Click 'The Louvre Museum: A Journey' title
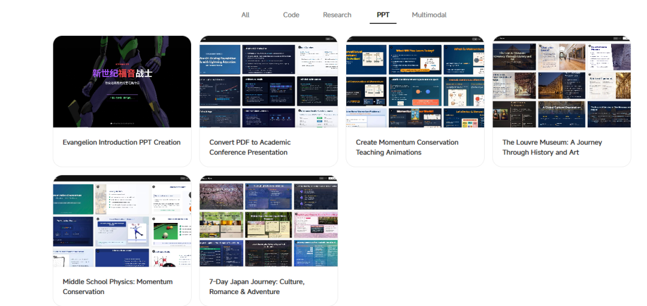 (552, 148)
